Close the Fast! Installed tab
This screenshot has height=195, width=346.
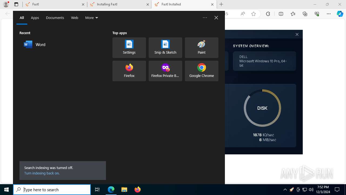212,4
